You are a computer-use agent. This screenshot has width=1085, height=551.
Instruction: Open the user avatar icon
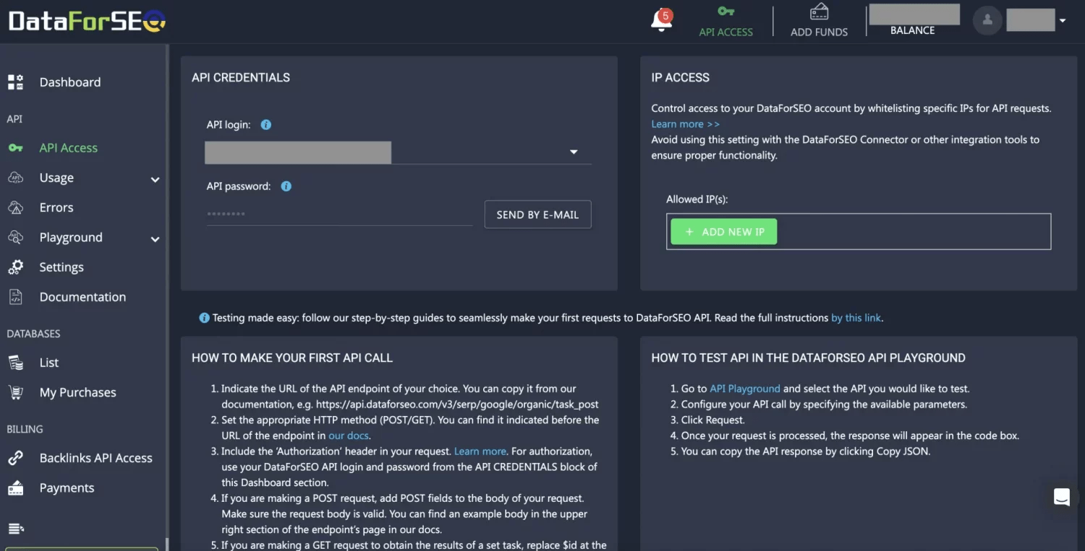click(987, 21)
